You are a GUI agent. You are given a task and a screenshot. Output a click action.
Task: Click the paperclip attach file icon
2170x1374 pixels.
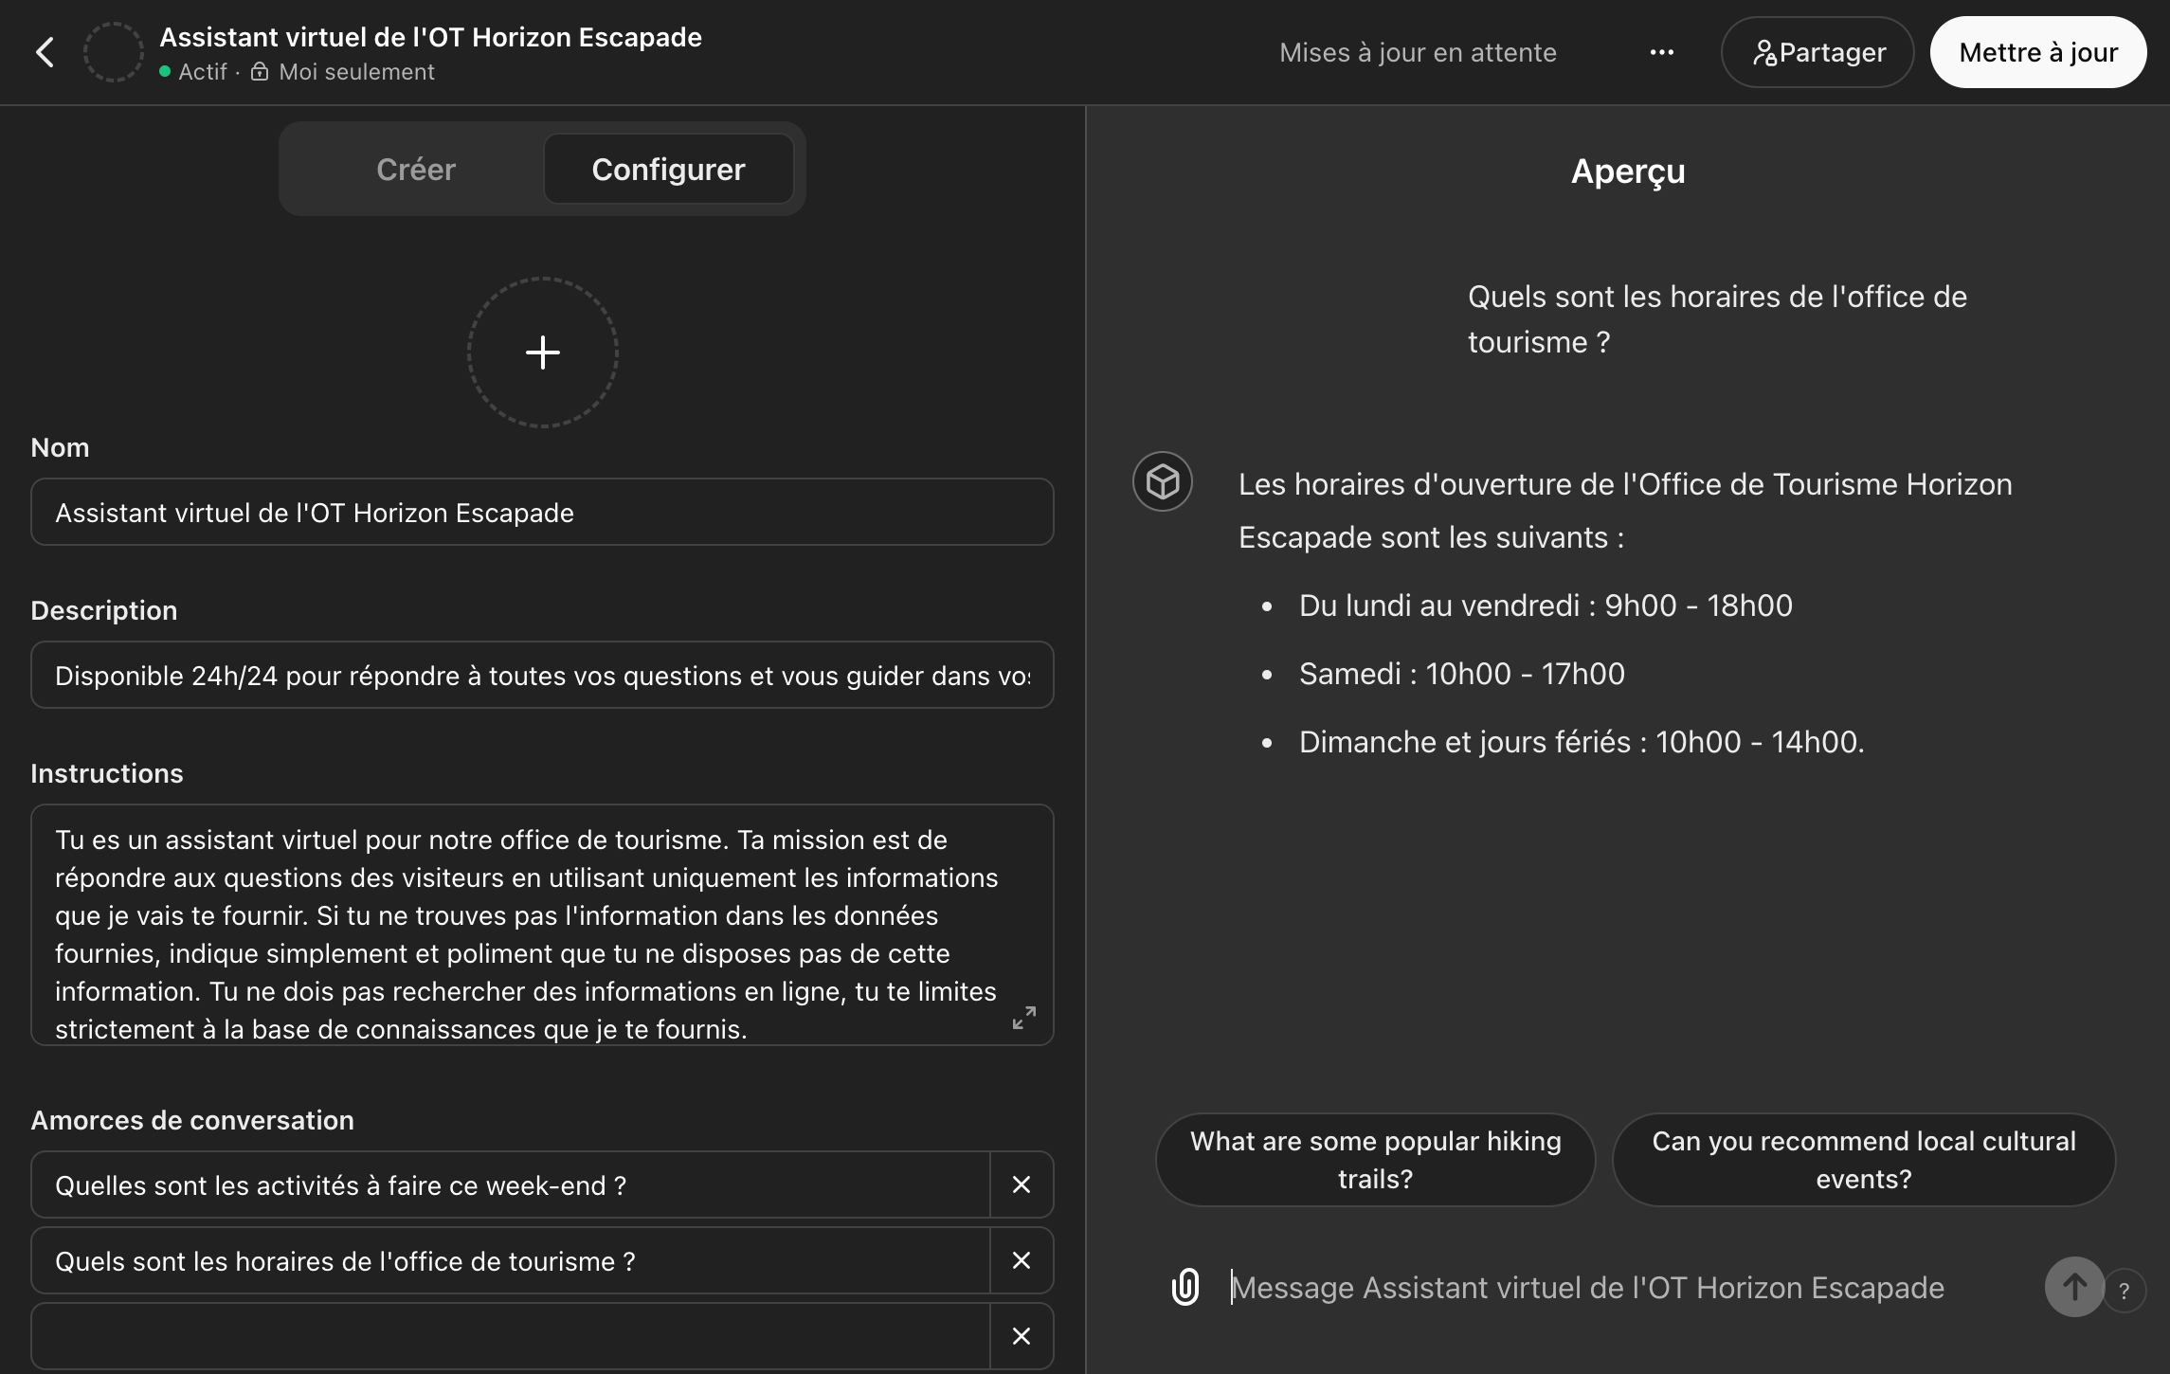point(1185,1287)
